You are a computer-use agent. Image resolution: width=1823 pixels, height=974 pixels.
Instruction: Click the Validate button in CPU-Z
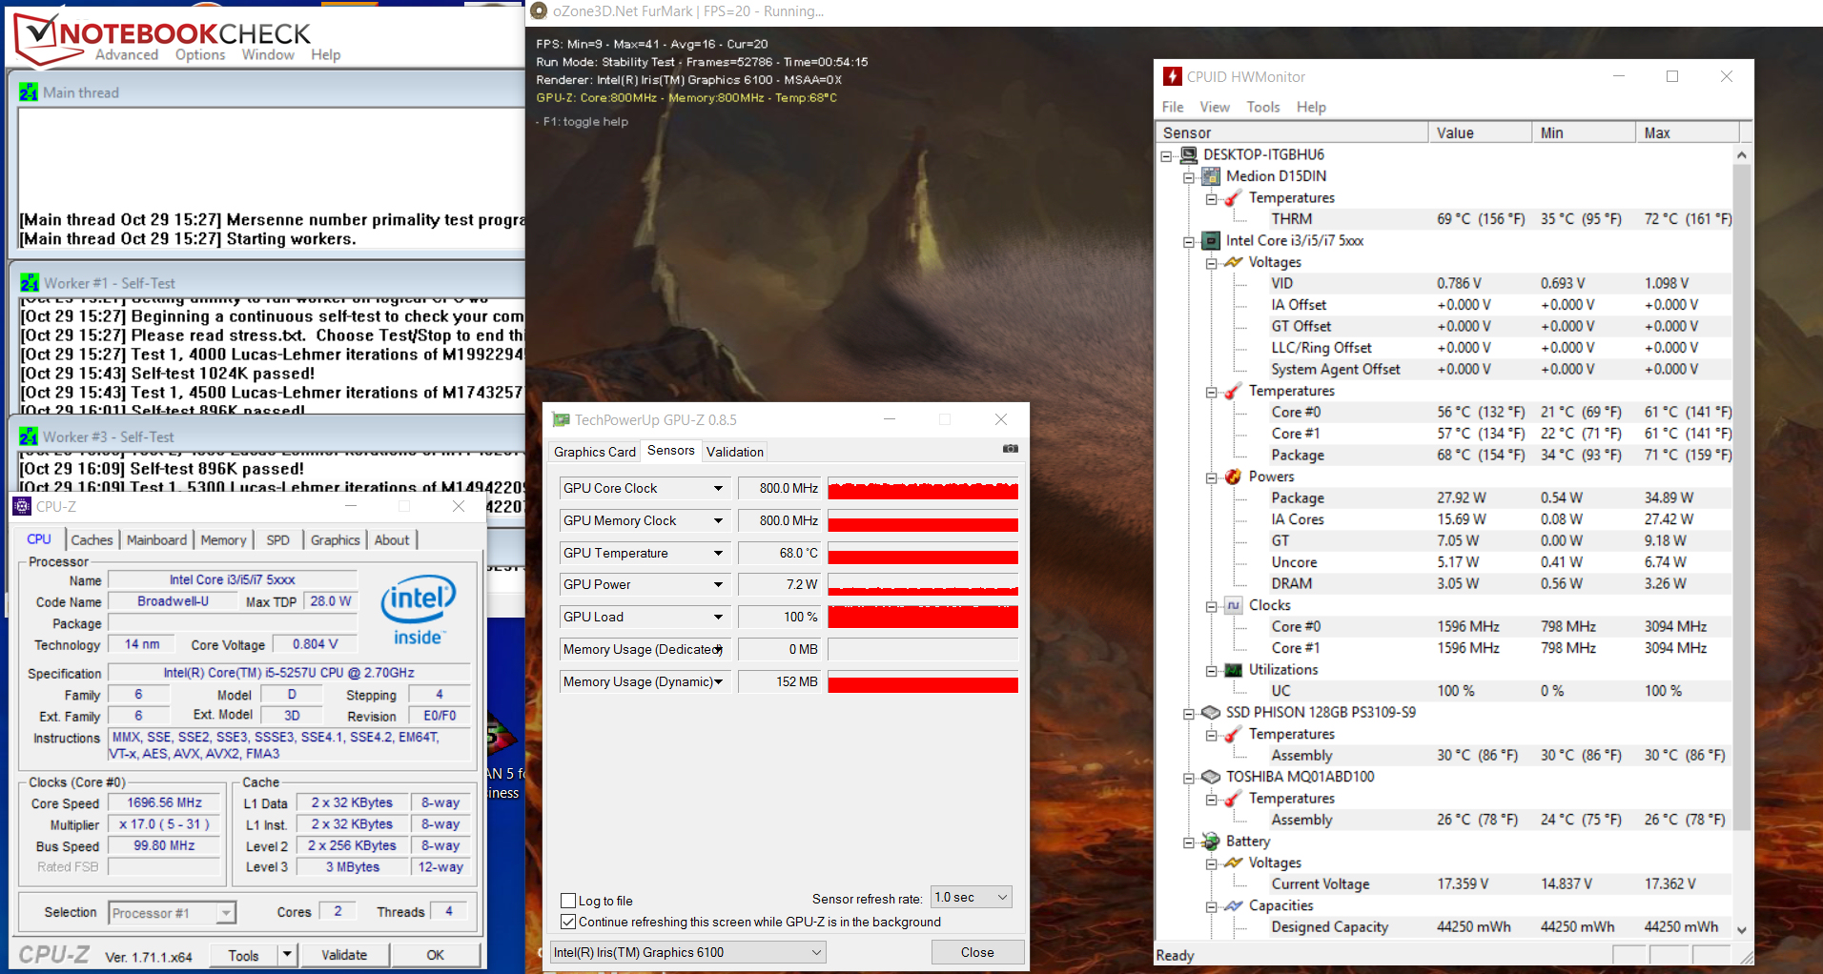pos(344,955)
